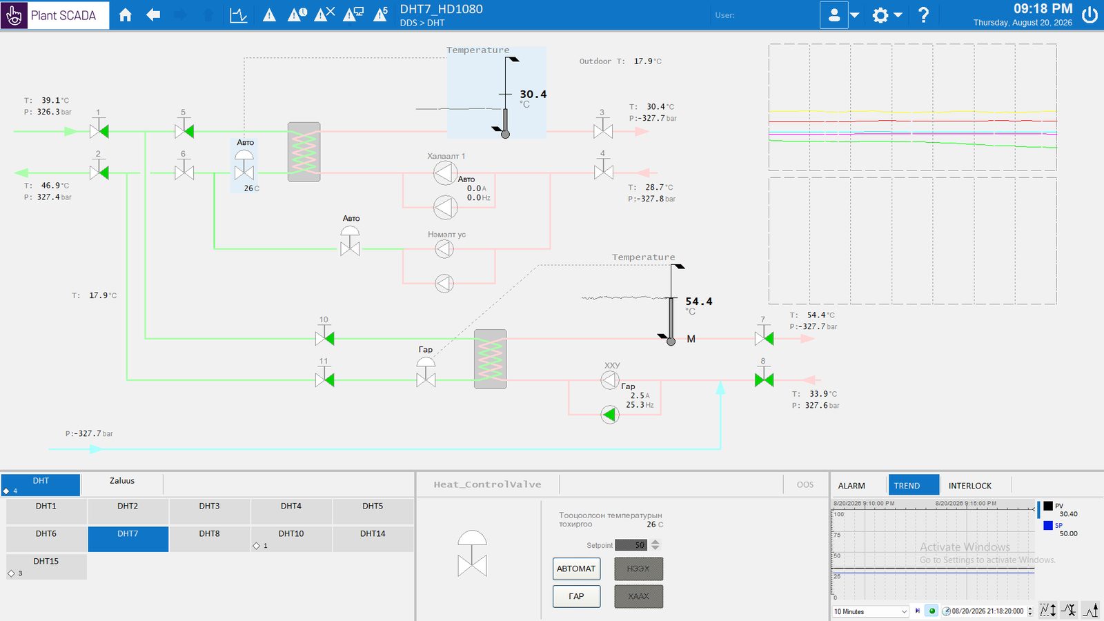
Task: Open the DHT10 station button
Action: pyautogui.click(x=291, y=539)
